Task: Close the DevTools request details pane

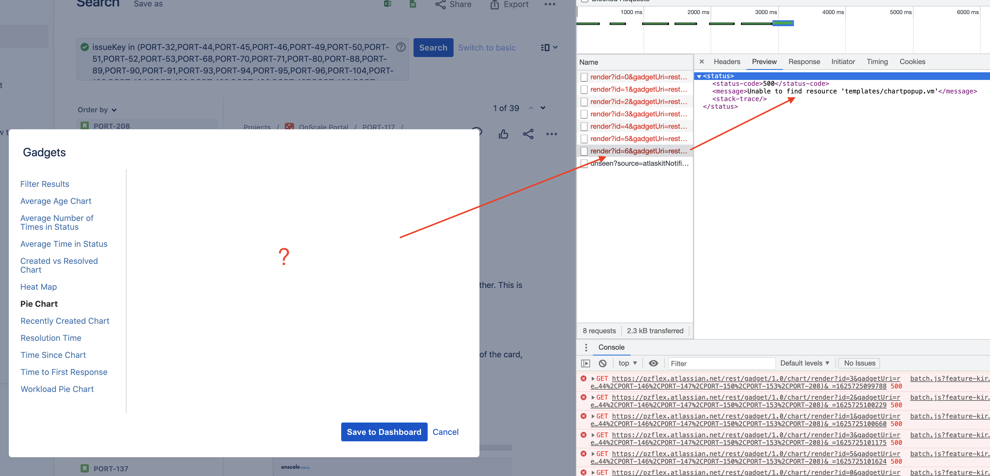Action: pos(702,61)
